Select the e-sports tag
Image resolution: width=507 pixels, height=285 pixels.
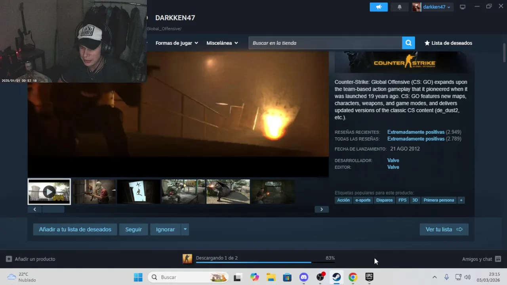coord(363,200)
